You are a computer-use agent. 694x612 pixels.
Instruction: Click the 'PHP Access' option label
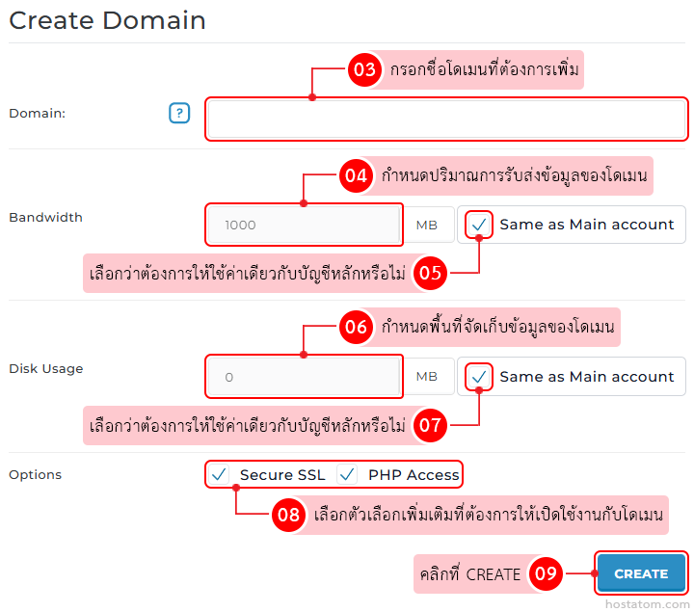(x=414, y=475)
